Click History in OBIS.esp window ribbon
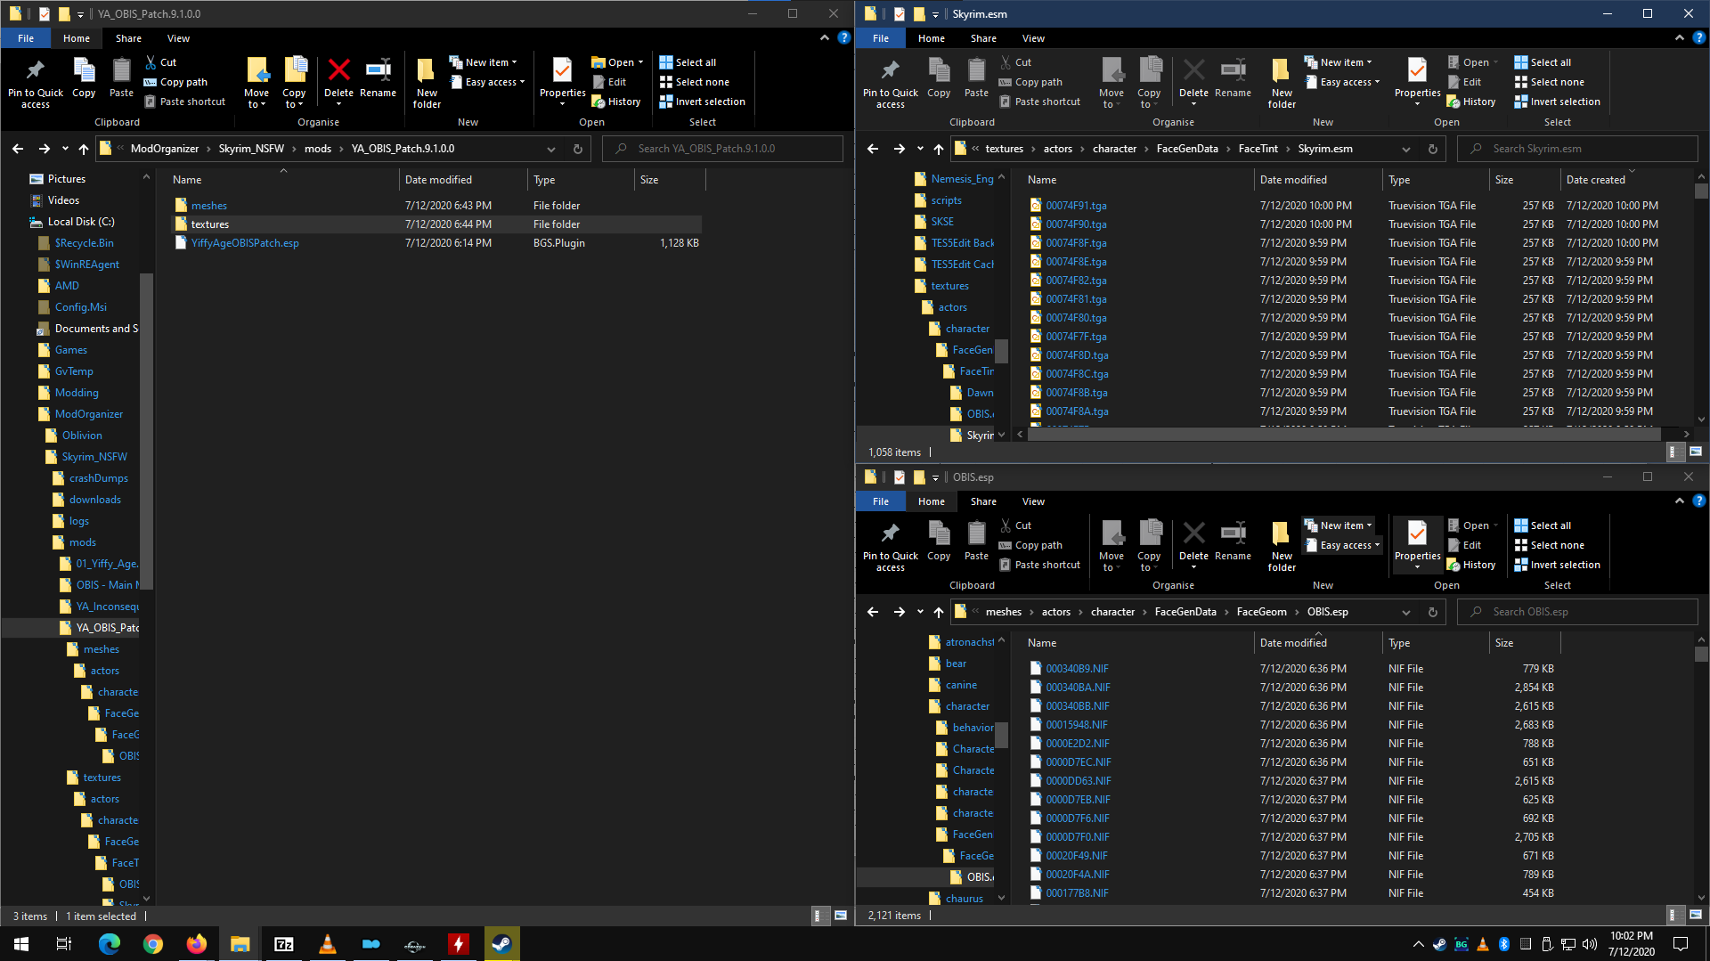Screen dimensions: 1710x961 coord(1471,565)
